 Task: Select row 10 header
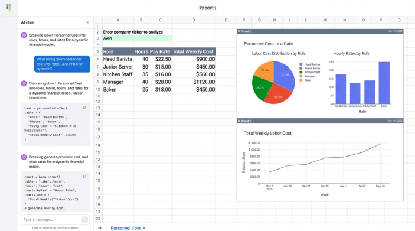click(98, 90)
